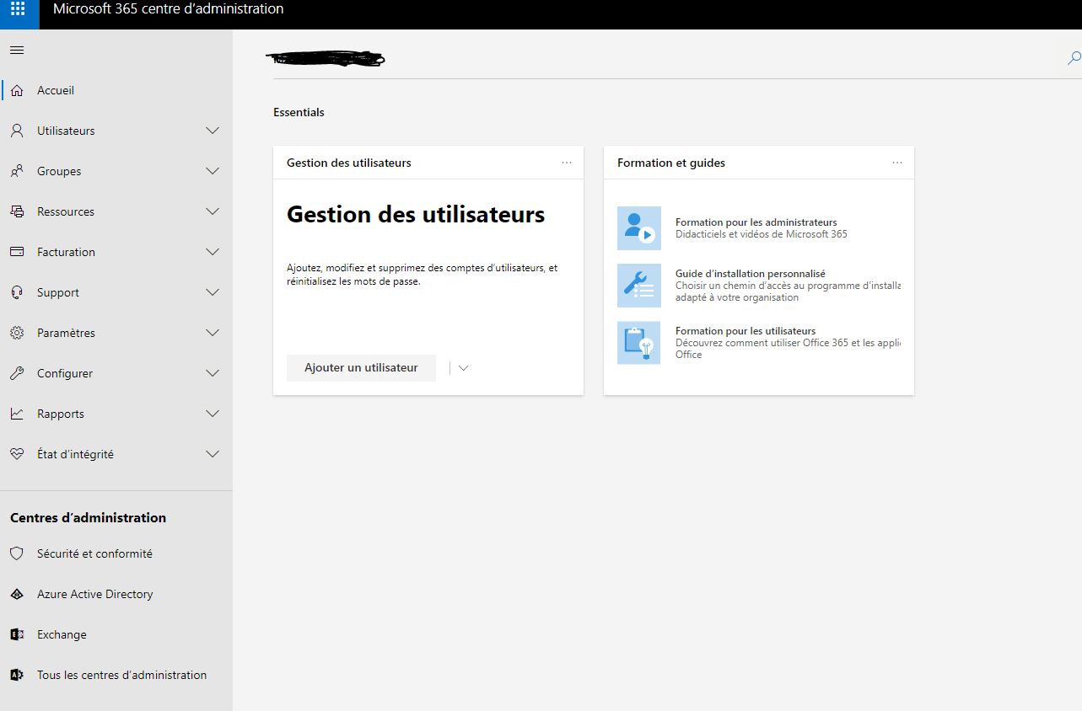Screen dimensions: 1082x711
Task: Open Tous les centres d'administration link
Action: point(121,675)
